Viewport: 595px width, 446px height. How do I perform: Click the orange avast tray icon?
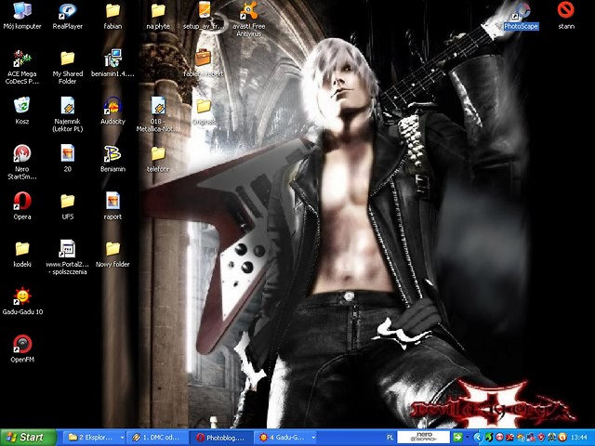click(562, 438)
